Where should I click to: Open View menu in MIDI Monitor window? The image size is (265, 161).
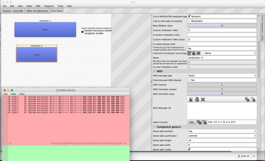pos(13,94)
